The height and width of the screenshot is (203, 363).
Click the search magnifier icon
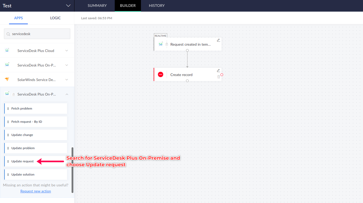tap(8, 34)
